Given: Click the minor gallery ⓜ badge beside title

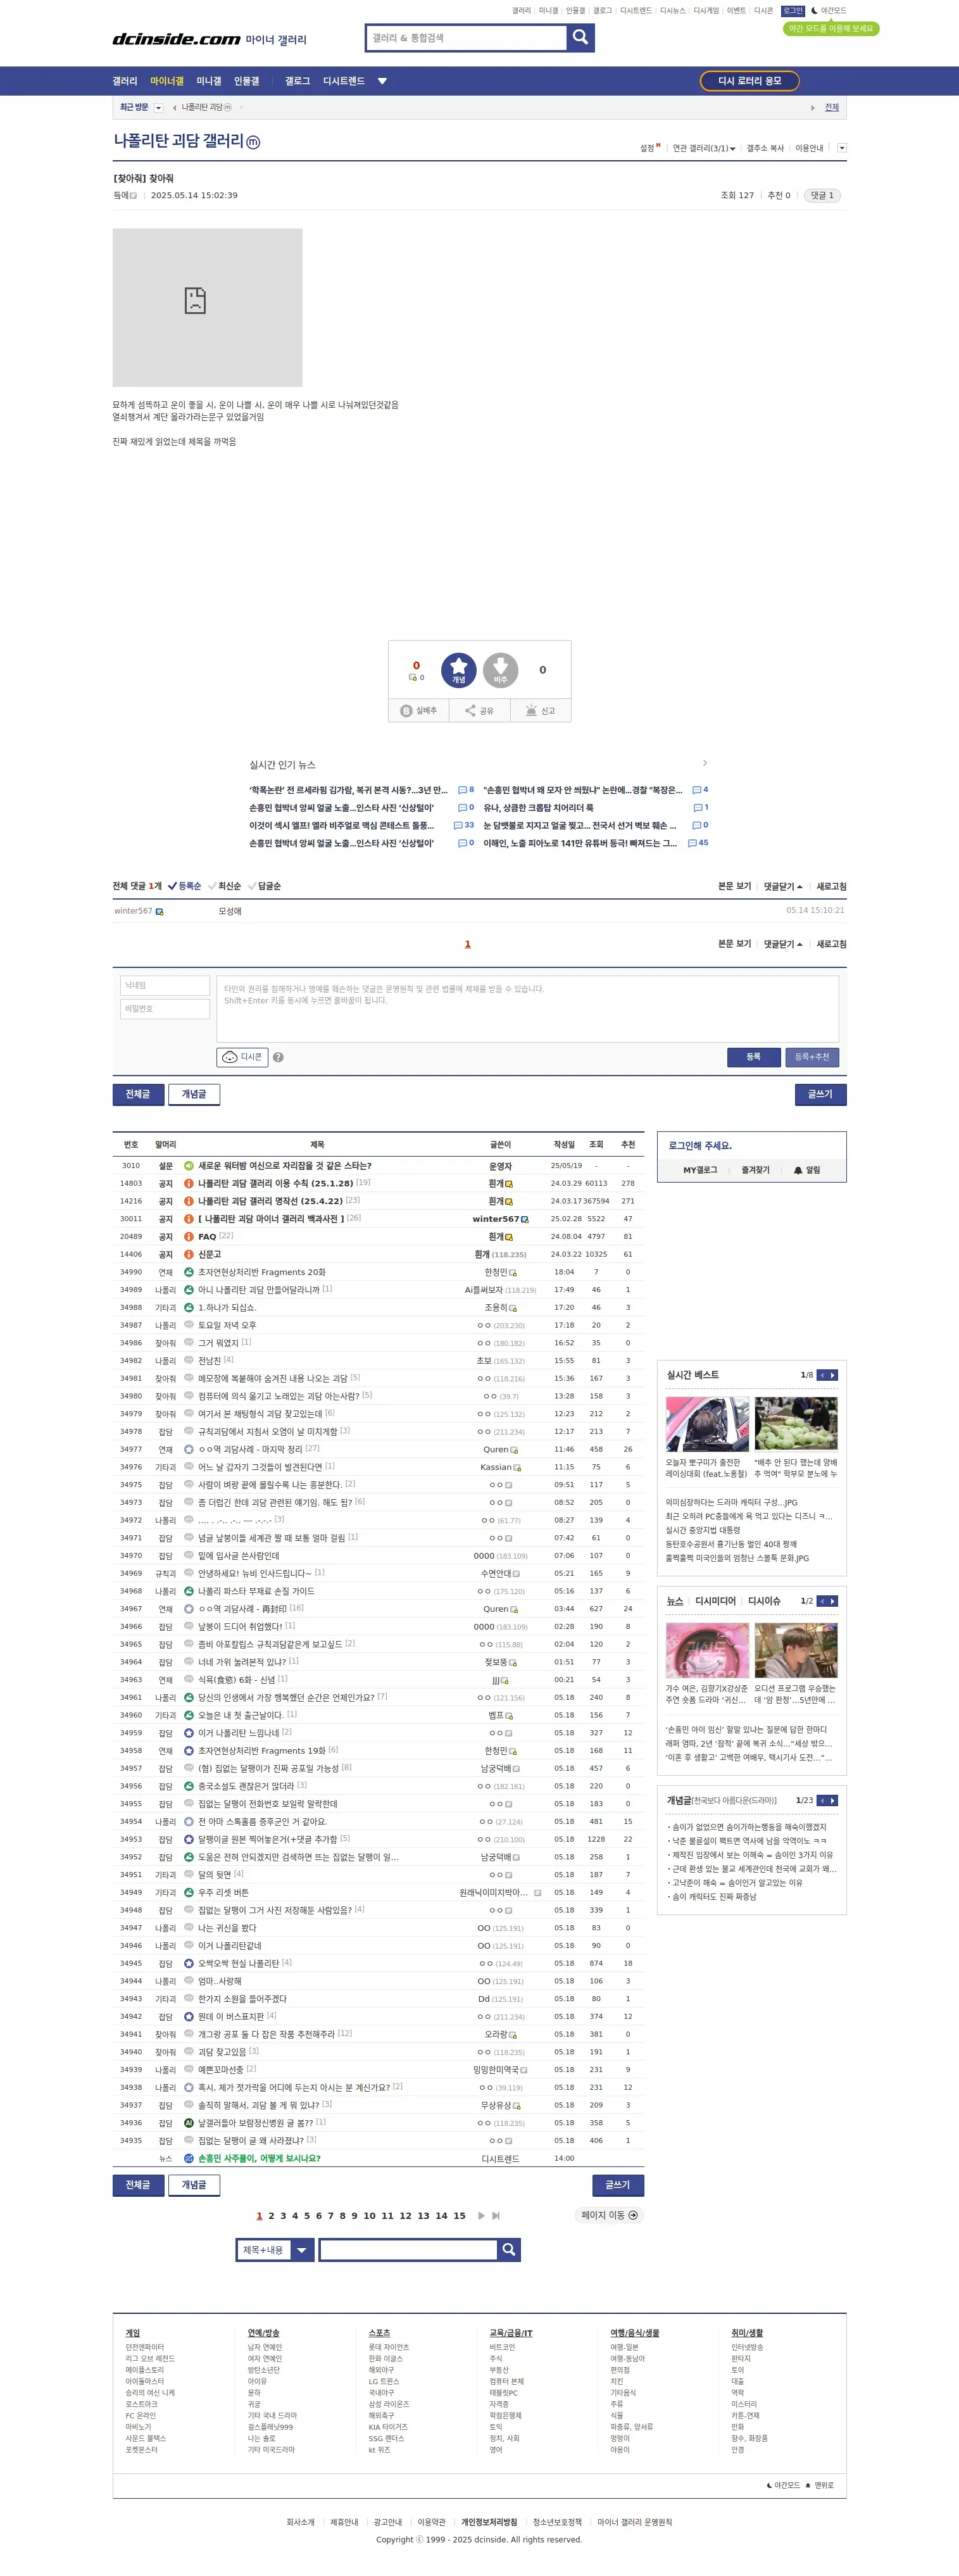Looking at the screenshot, I should [253, 142].
